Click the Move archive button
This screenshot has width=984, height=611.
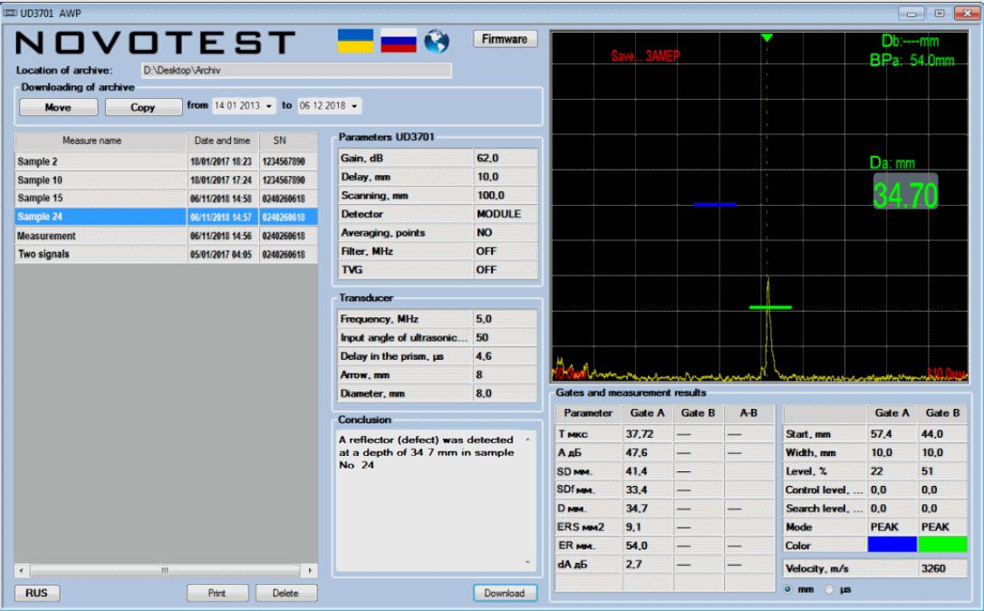pyautogui.click(x=58, y=107)
